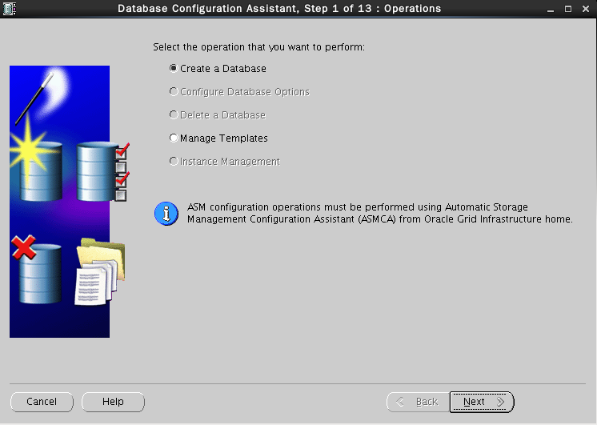Close the Database Configuration Assistant window
The image size is (597, 425).
585,9
